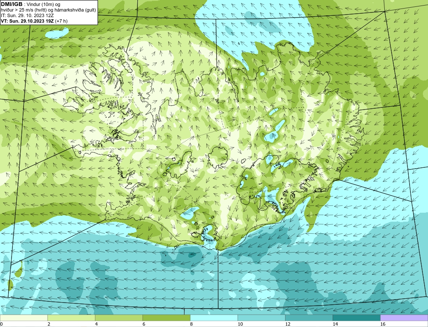428x327 pixels.
Task: Click the '(+7 h)' forecast offset text
Action: point(61,21)
